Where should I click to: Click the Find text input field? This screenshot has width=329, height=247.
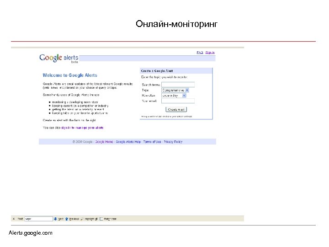coord(38,219)
